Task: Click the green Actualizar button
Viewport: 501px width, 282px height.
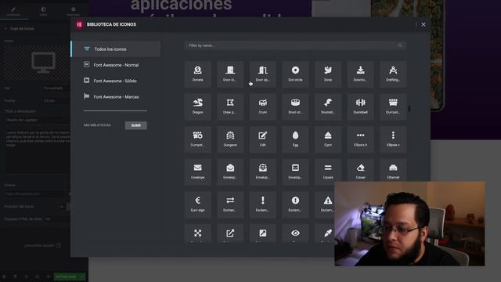Action: [67, 277]
